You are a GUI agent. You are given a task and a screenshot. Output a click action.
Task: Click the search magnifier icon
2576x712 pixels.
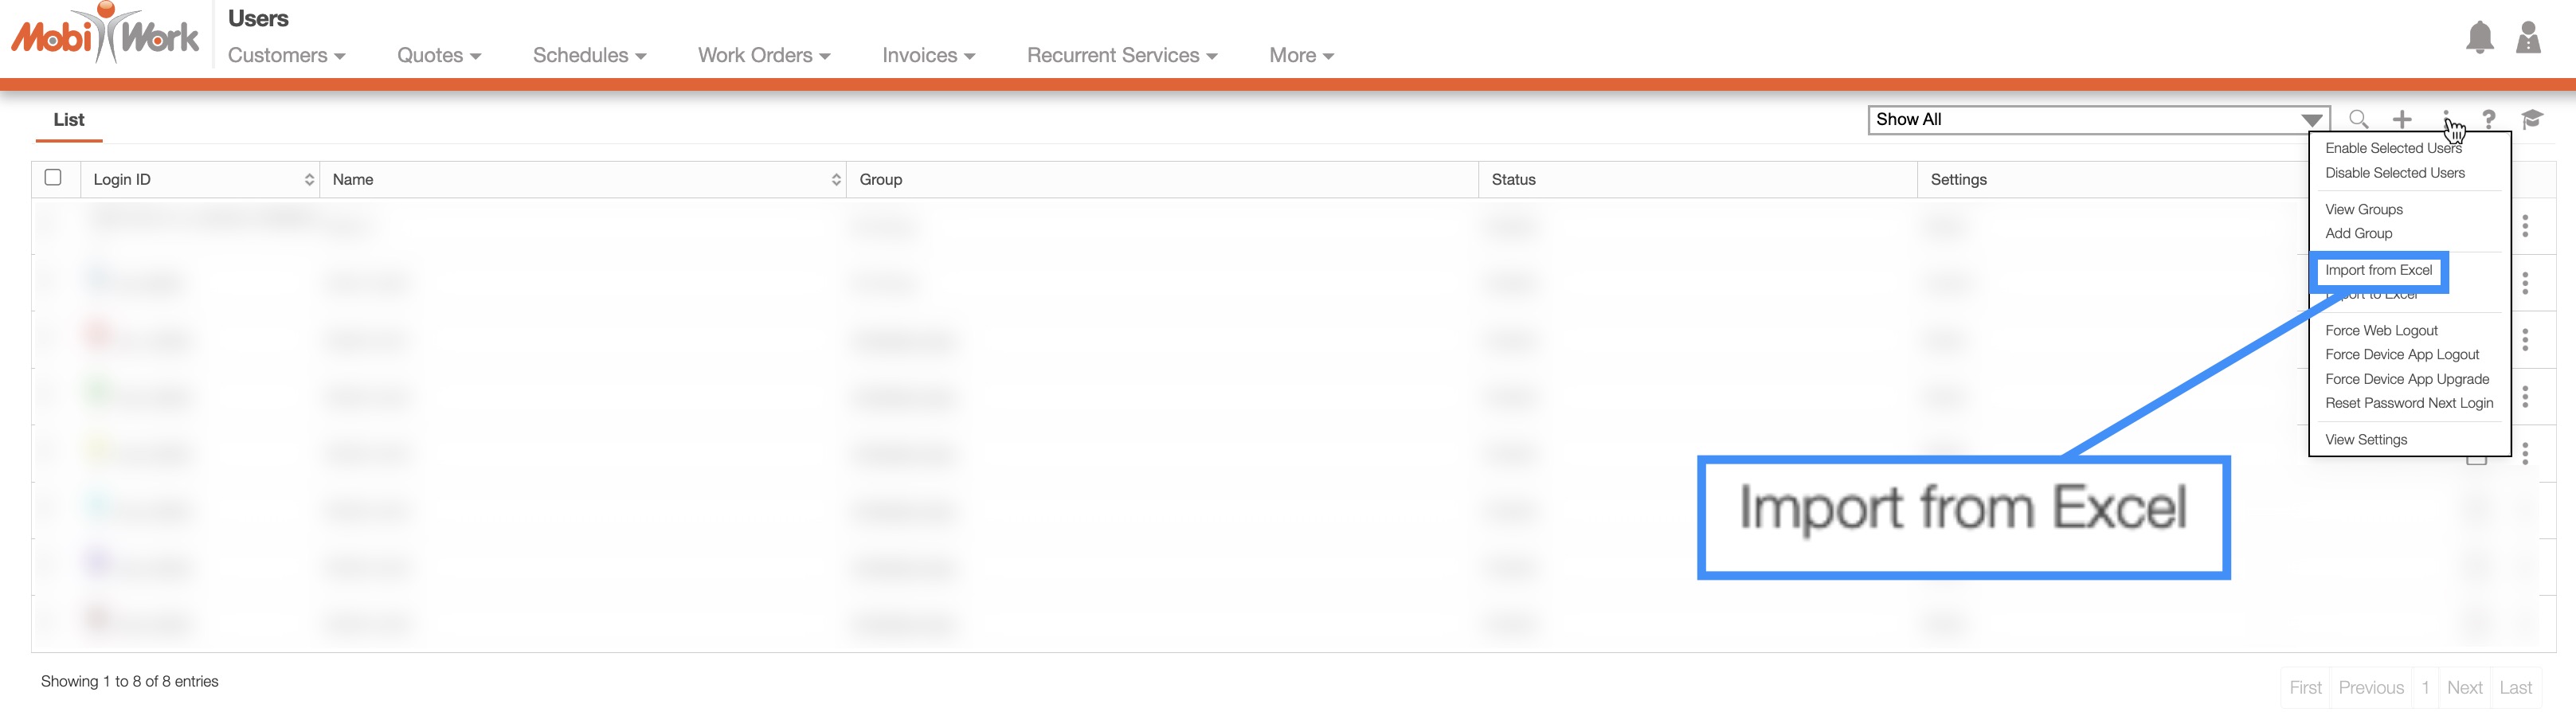pos(2358,119)
